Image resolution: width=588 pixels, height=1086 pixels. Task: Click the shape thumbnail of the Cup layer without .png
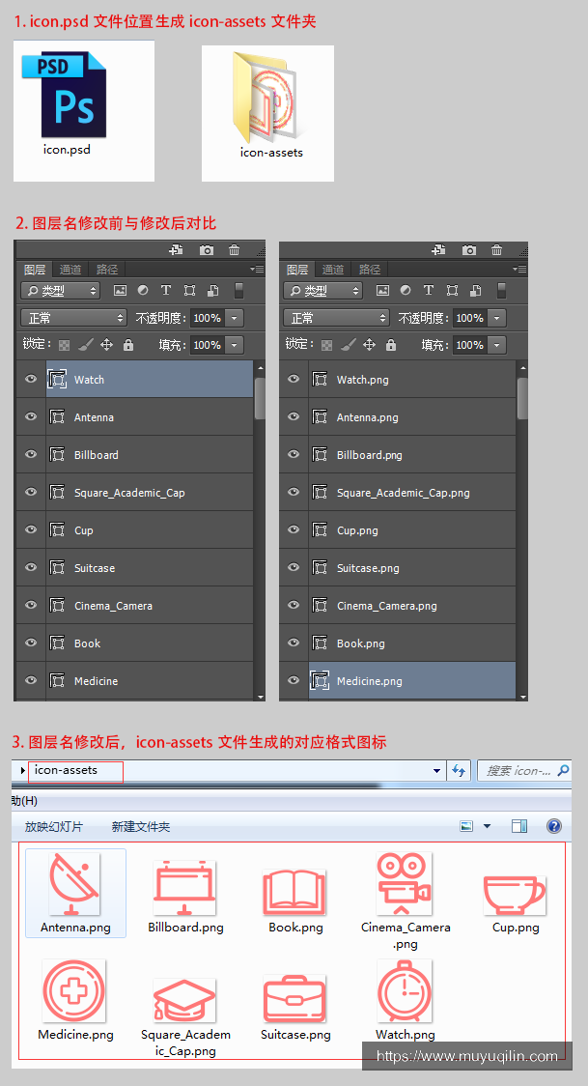coord(57,529)
